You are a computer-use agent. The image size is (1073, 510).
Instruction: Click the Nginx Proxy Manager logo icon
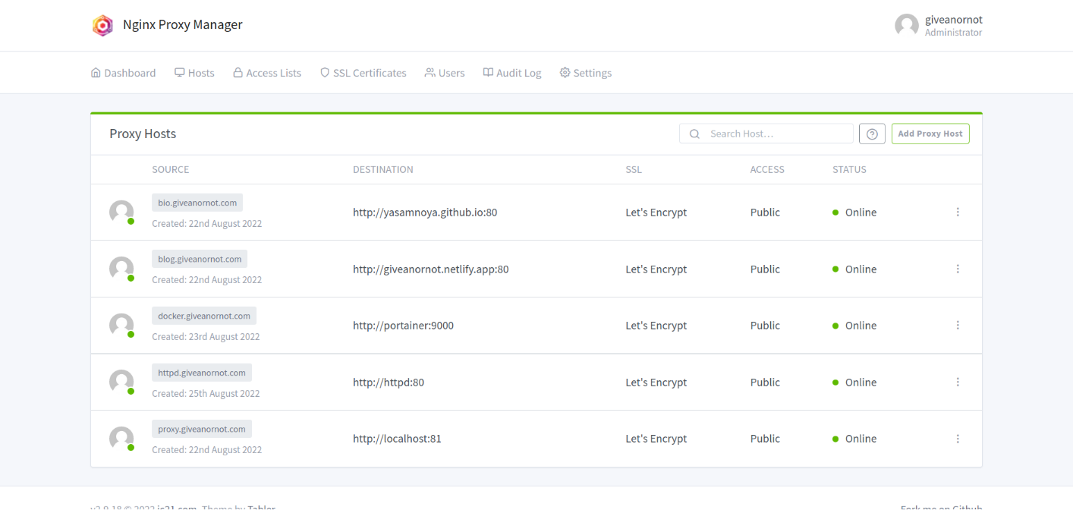[x=102, y=25]
